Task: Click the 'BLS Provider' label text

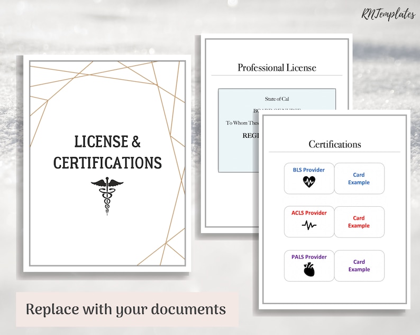Action: tap(309, 170)
